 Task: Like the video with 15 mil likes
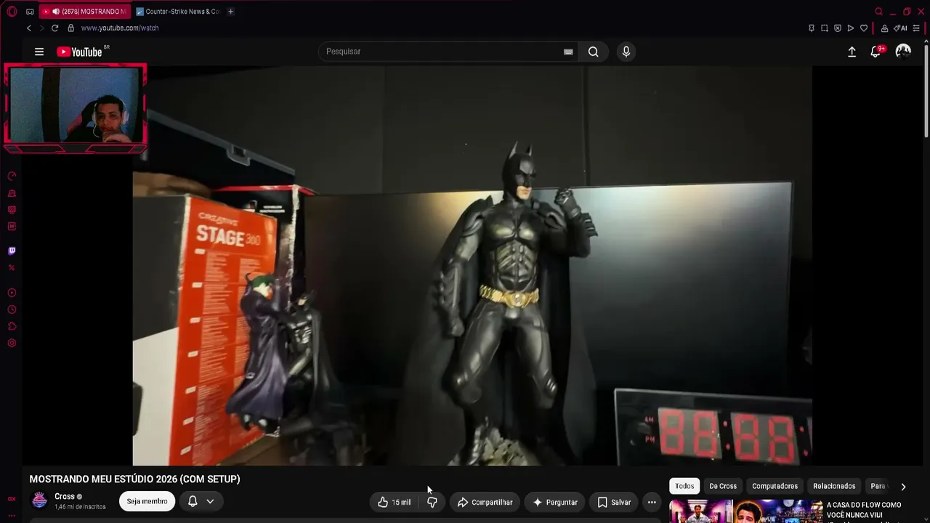pos(394,502)
